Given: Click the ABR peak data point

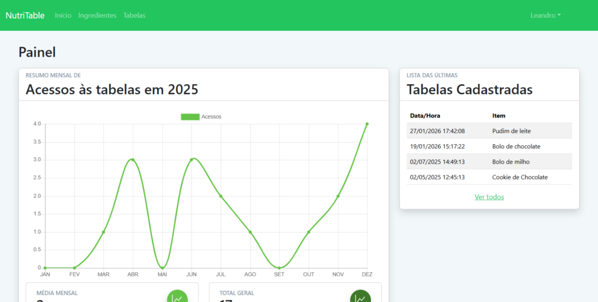Looking at the screenshot, I should click(x=133, y=159).
